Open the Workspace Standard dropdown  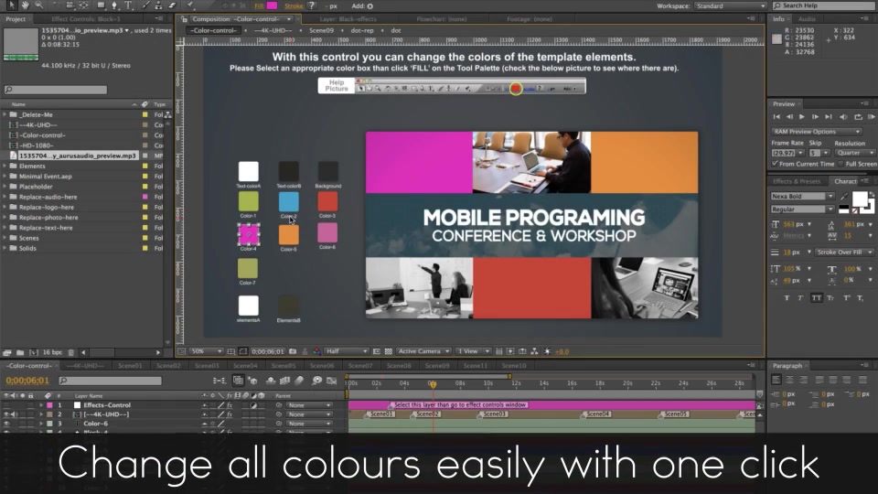(730, 5)
